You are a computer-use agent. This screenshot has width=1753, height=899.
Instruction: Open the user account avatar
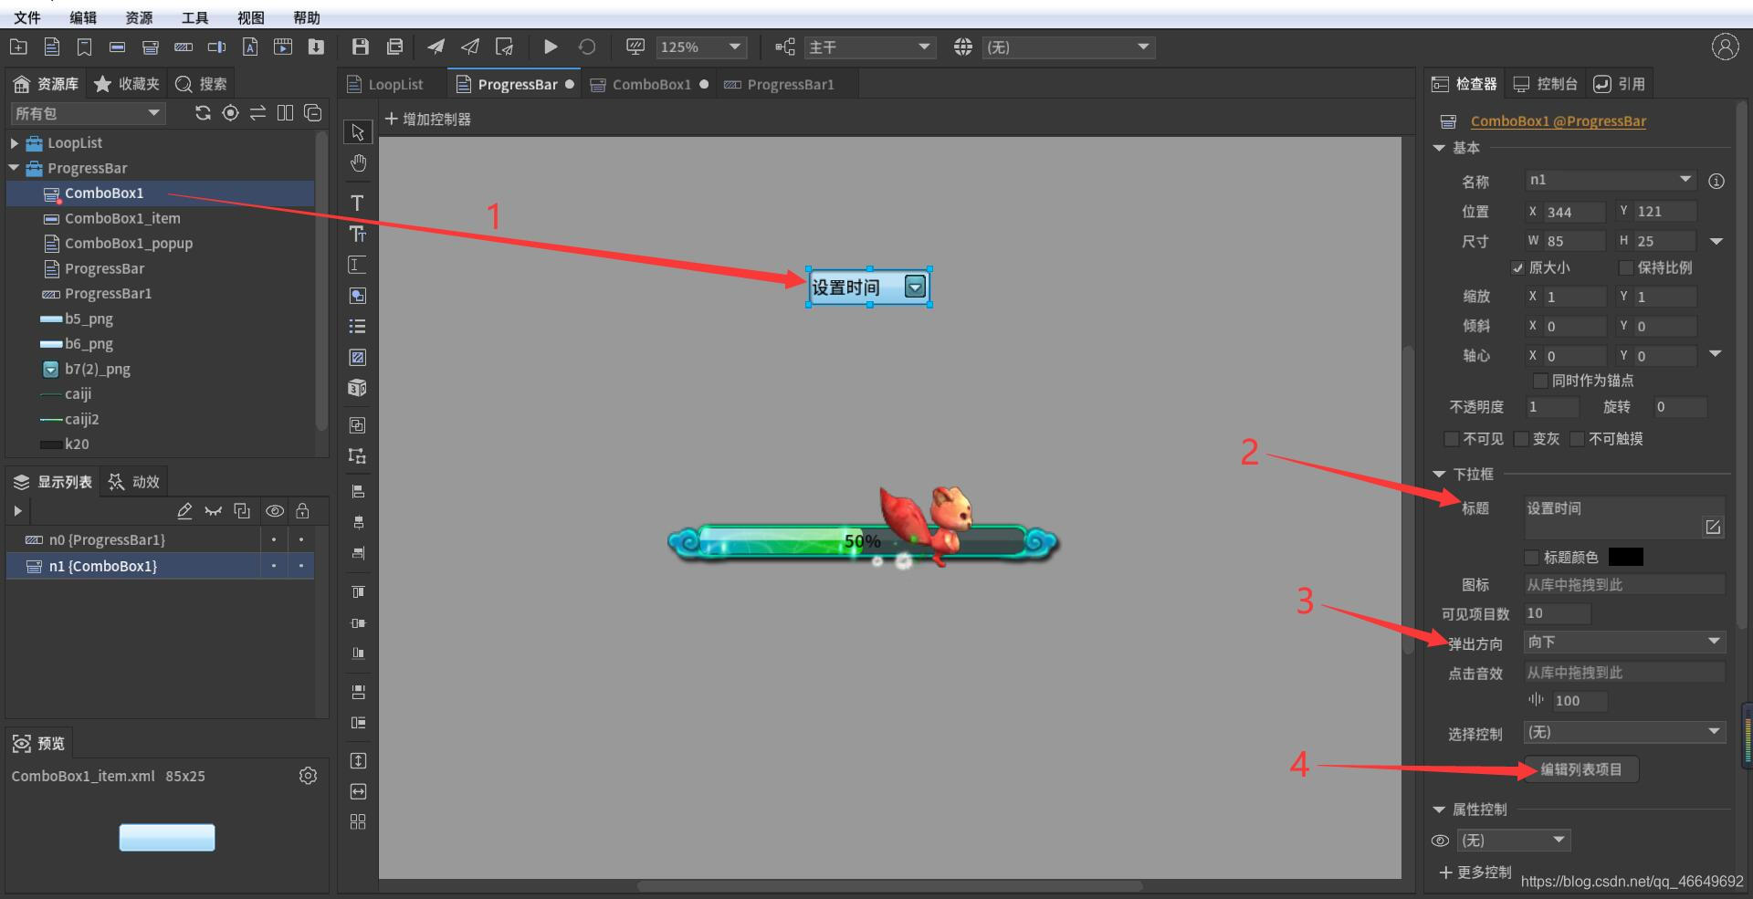1725,47
